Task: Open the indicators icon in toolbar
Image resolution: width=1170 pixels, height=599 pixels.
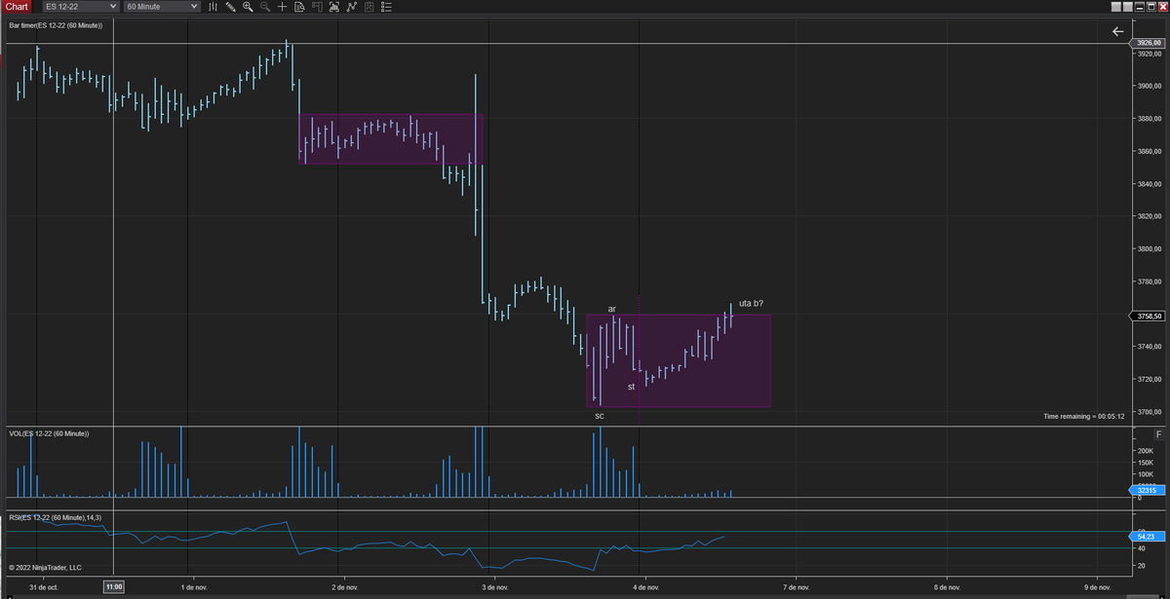Action: 334,7
